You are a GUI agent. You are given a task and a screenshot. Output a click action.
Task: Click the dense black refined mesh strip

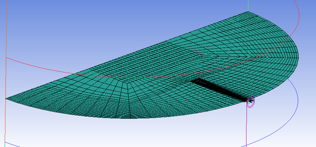(x=220, y=90)
